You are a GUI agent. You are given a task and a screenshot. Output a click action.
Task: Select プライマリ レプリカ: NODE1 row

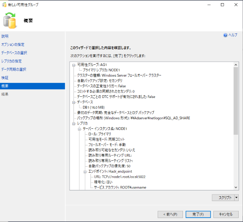(101, 70)
